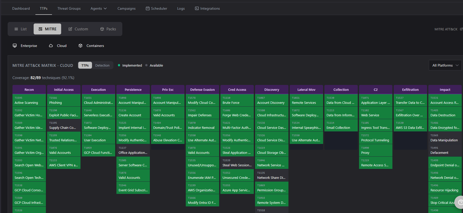Click the Packs box icon
Screen dimensions: 463x213
pos(102,29)
